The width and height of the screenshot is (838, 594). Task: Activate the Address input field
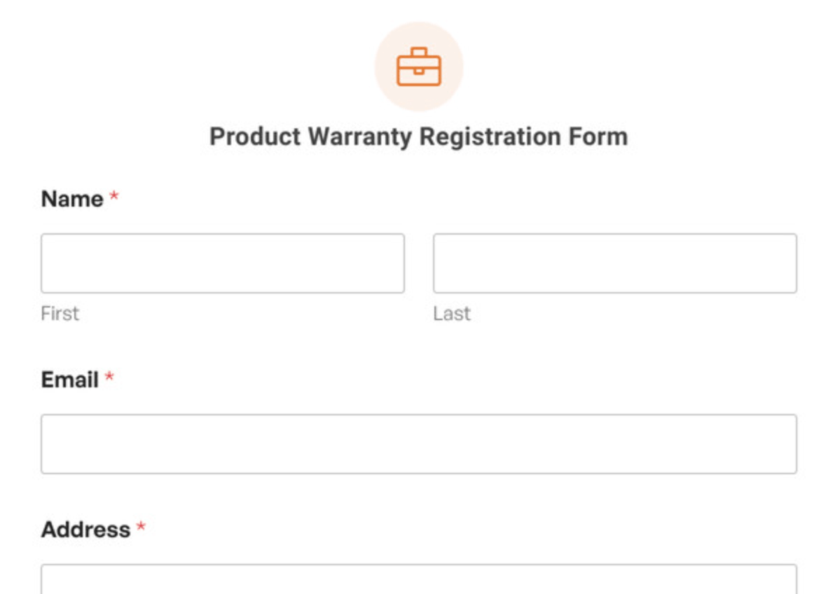419,579
